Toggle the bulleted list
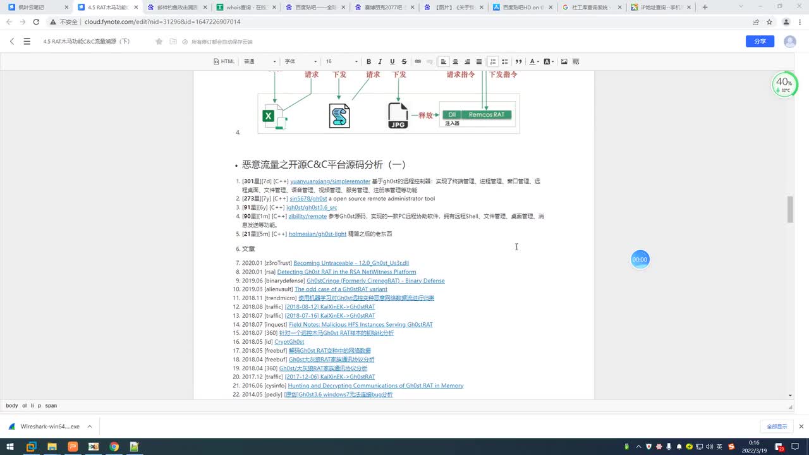Viewport: 809px width, 455px height. click(x=505, y=61)
